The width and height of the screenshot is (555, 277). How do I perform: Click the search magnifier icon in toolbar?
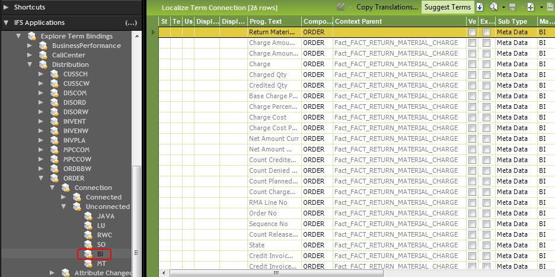[493, 7]
